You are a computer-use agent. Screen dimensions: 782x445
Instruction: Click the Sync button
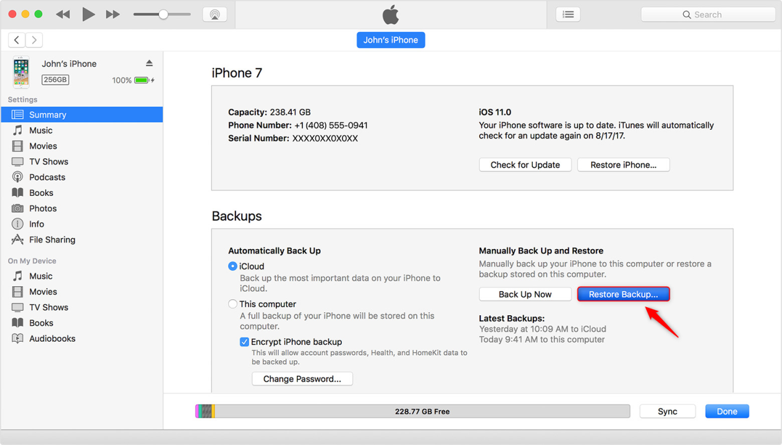[668, 412]
